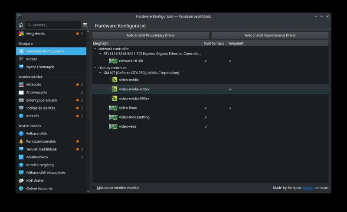Screen dimensions: 347x212
Task: Click the video-modesetting card icon
Action: point(113,117)
